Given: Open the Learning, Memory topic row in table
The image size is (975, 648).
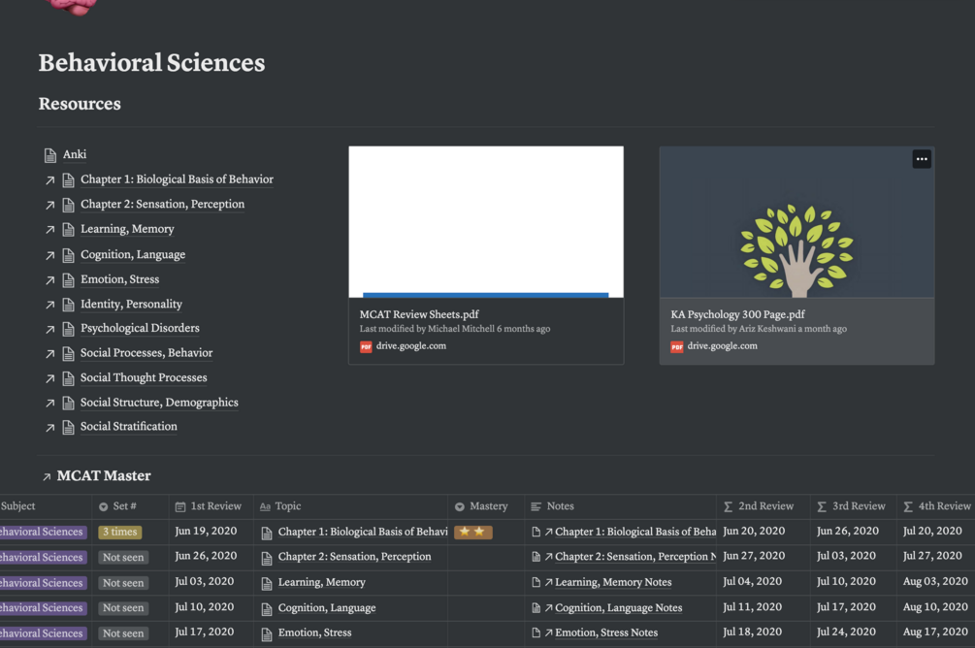Looking at the screenshot, I should 321,582.
